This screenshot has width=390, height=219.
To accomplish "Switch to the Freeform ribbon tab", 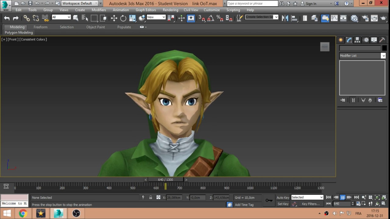I will 41,27.
